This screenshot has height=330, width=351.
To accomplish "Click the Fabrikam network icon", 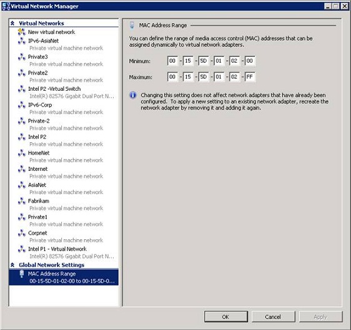I will click(22, 201).
